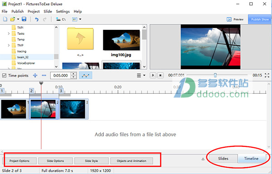The height and width of the screenshot is (174, 272).
Task: Select the VoiceExplorer folder
Action: pos(26,63)
